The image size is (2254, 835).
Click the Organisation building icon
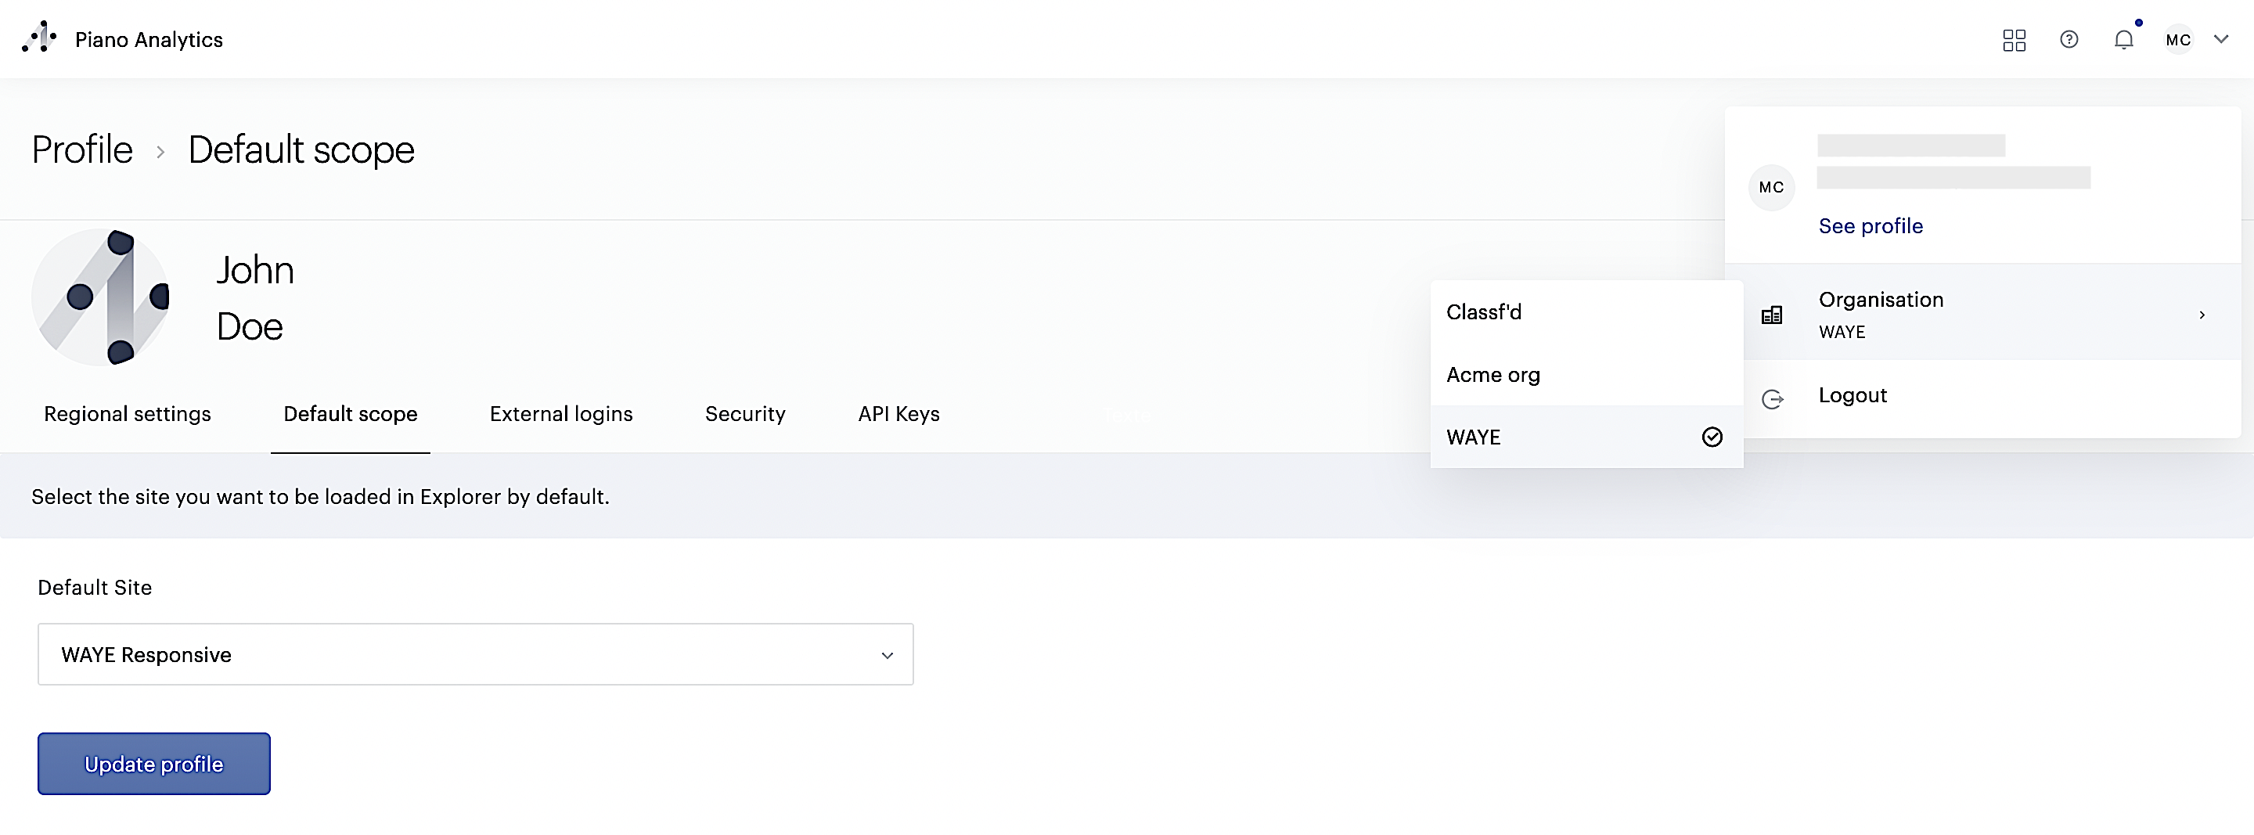coord(1772,315)
